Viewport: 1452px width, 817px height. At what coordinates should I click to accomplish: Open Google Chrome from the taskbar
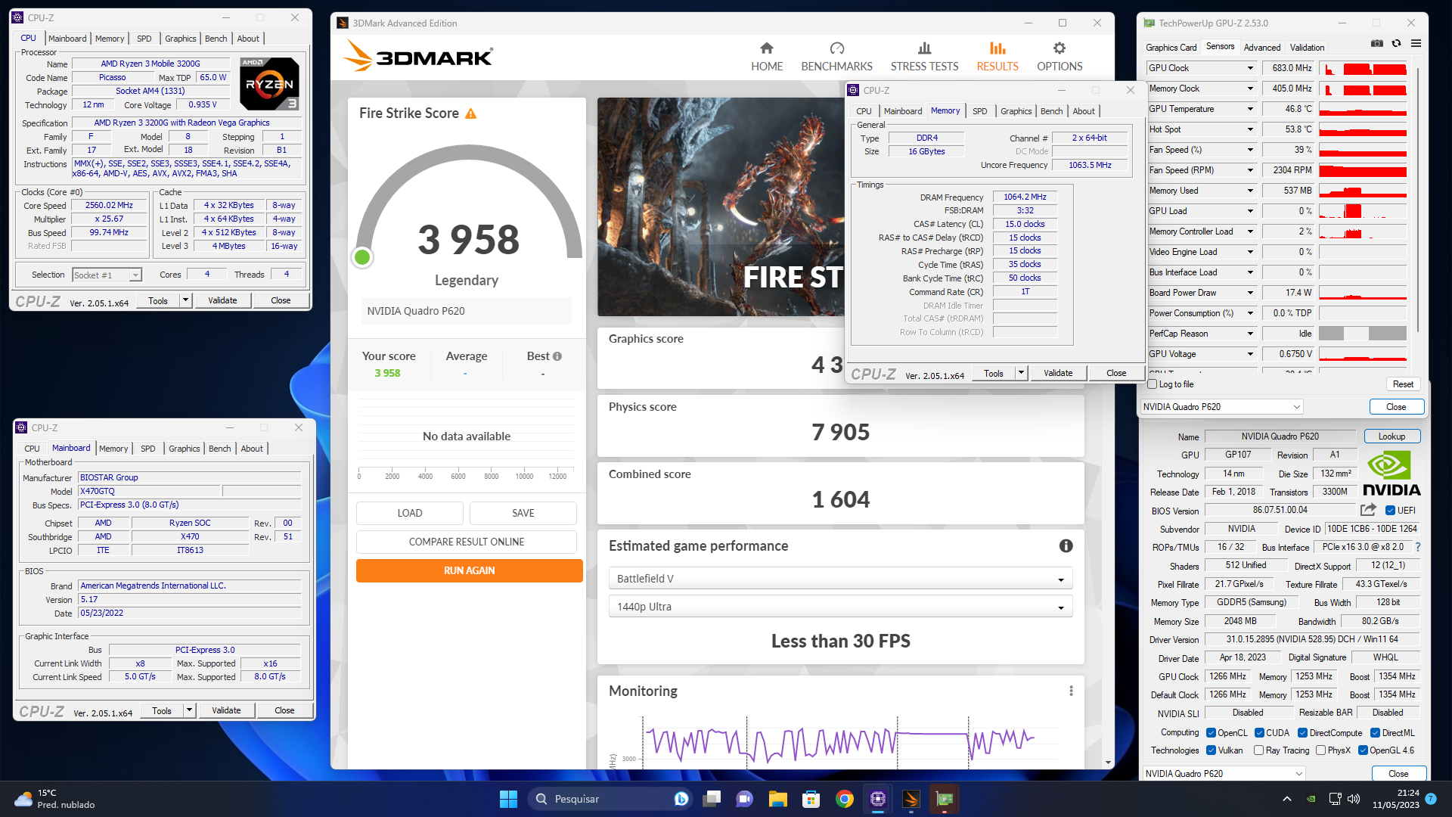pos(845,799)
